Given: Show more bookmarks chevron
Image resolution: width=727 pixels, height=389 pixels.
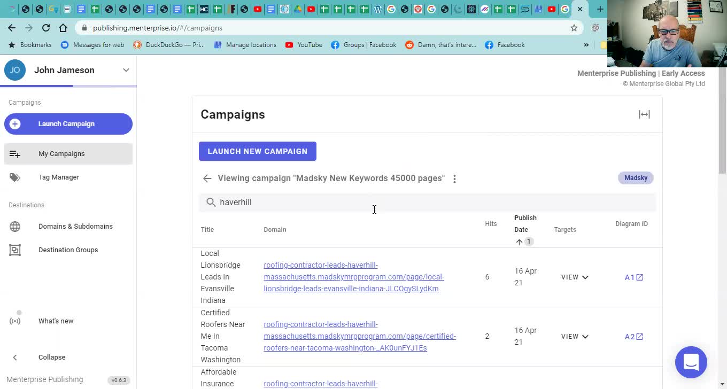Looking at the screenshot, I should tap(586, 45).
